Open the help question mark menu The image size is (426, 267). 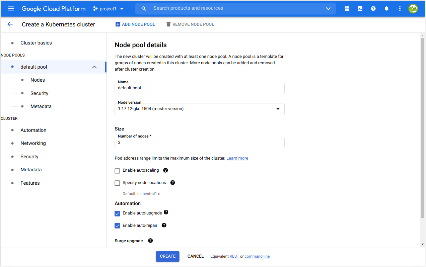coord(373,9)
